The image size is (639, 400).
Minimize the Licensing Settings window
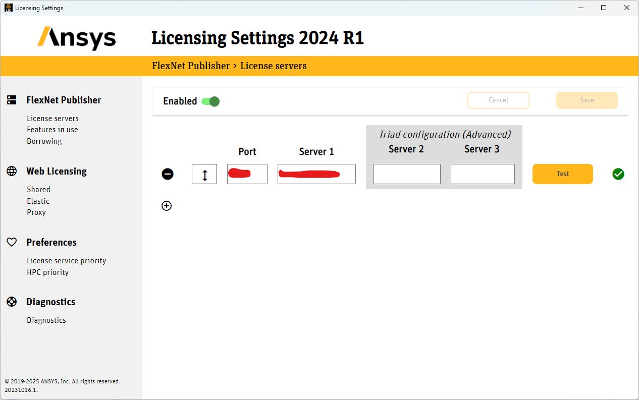click(580, 8)
